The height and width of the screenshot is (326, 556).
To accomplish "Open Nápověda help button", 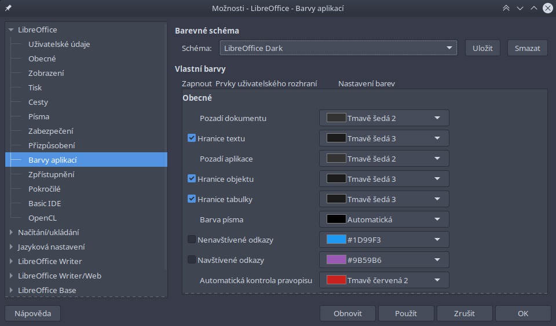I will [x=32, y=313].
